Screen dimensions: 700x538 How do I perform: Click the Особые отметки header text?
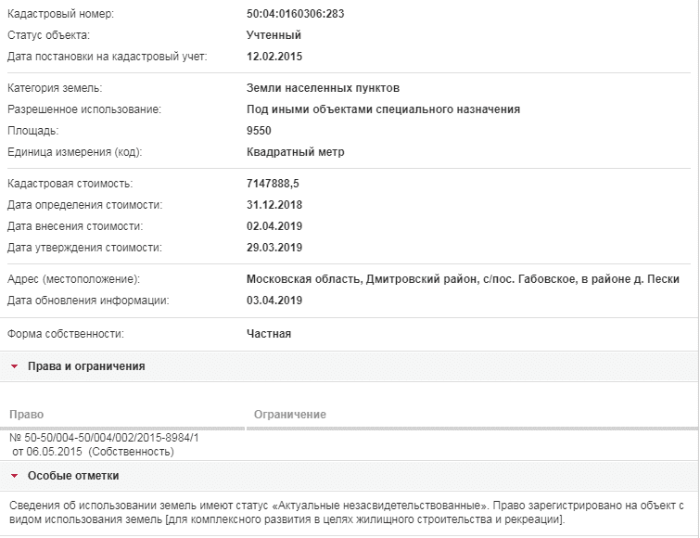pos(73,476)
